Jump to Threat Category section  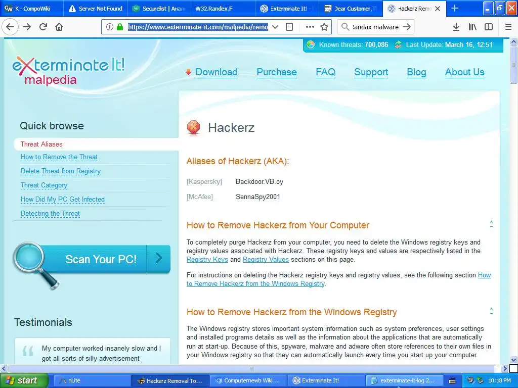[44, 185]
